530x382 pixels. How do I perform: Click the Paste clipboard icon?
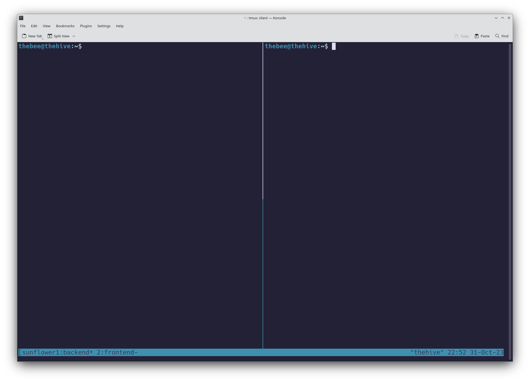tap(477, 36)
